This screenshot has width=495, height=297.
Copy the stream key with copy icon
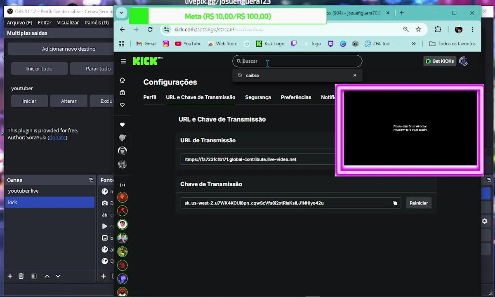pyautogui.click(x=395, y=203)
